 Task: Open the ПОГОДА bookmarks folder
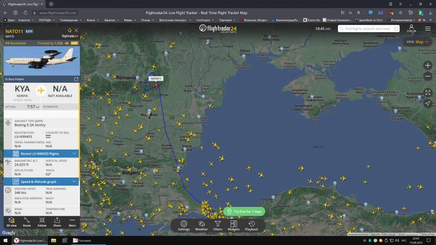click(x=46, y=20)
